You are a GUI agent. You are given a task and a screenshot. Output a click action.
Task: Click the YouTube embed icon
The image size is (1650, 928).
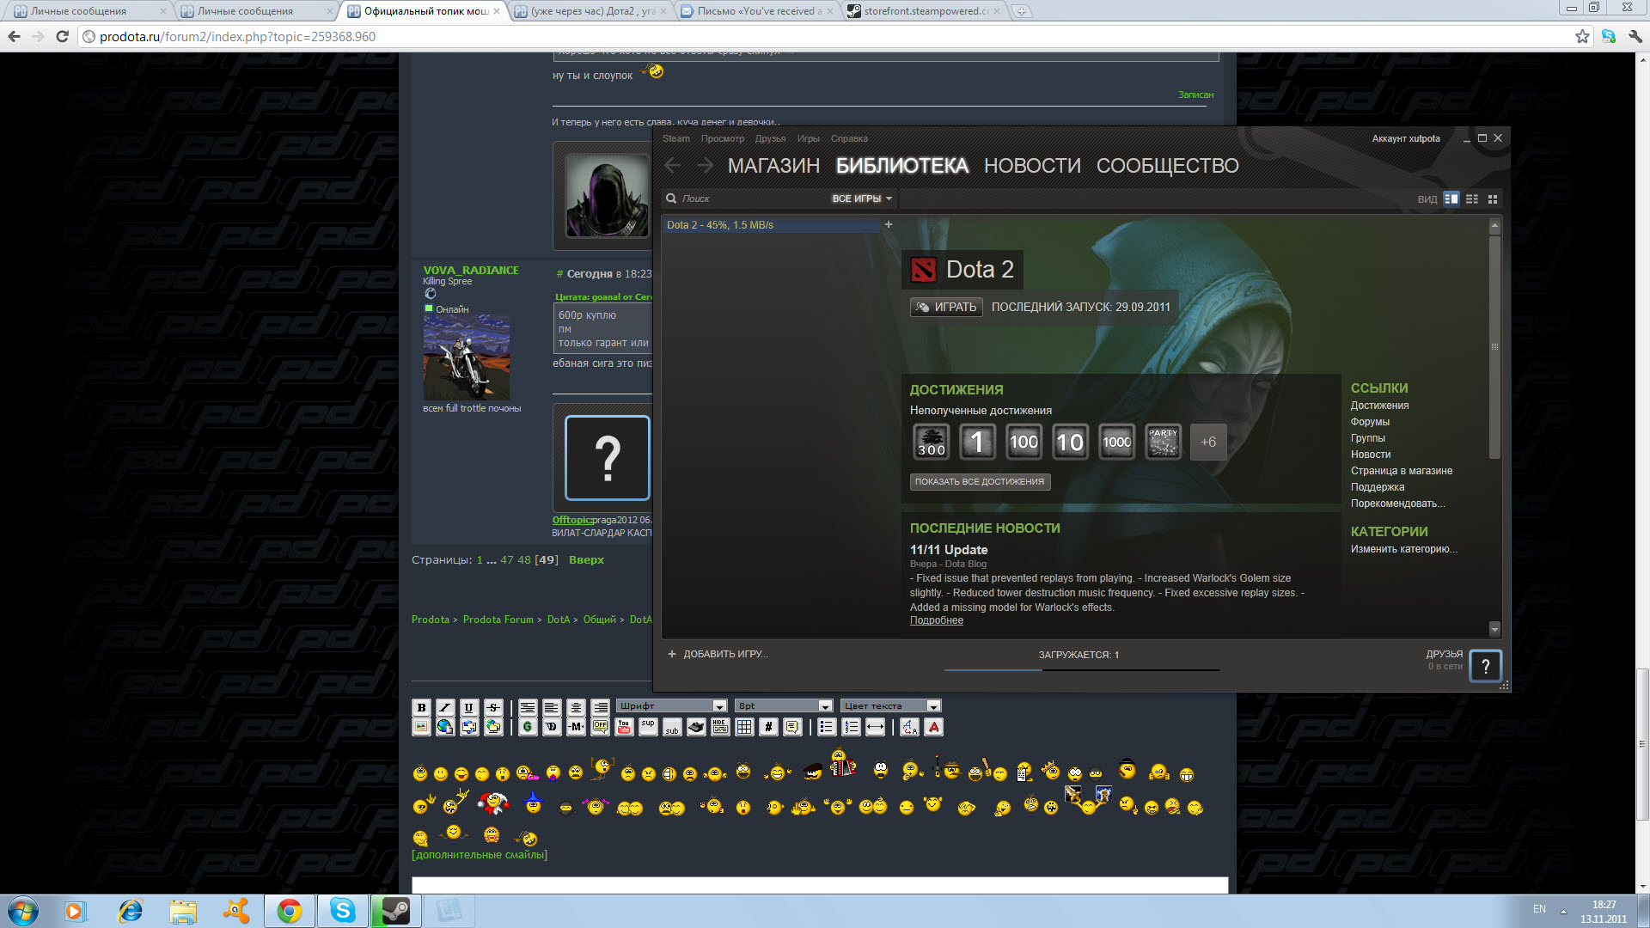pos(624,727)
